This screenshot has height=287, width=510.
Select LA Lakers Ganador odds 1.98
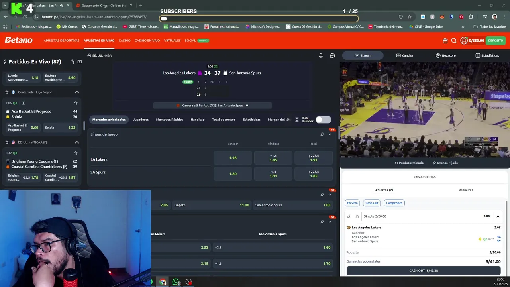tap(233, 158)
